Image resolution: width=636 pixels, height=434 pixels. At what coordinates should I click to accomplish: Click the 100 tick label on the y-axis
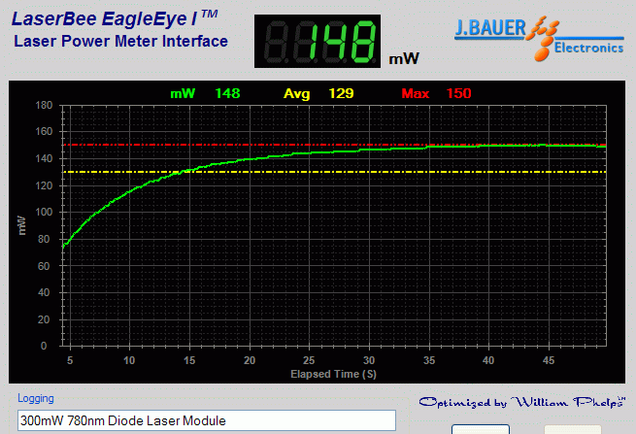point(44,212)
